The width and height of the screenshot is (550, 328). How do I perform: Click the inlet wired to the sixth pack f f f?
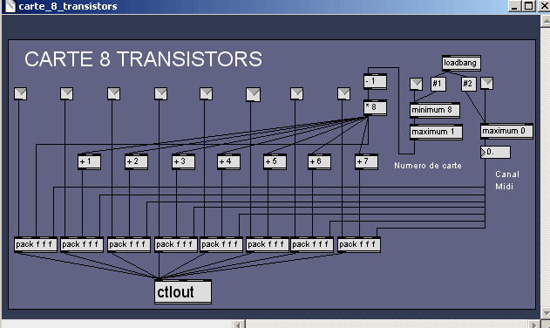pyautogui.click(x=254, y=94)
